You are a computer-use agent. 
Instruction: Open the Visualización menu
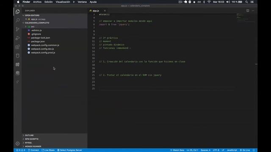click(x=63, y=2)
